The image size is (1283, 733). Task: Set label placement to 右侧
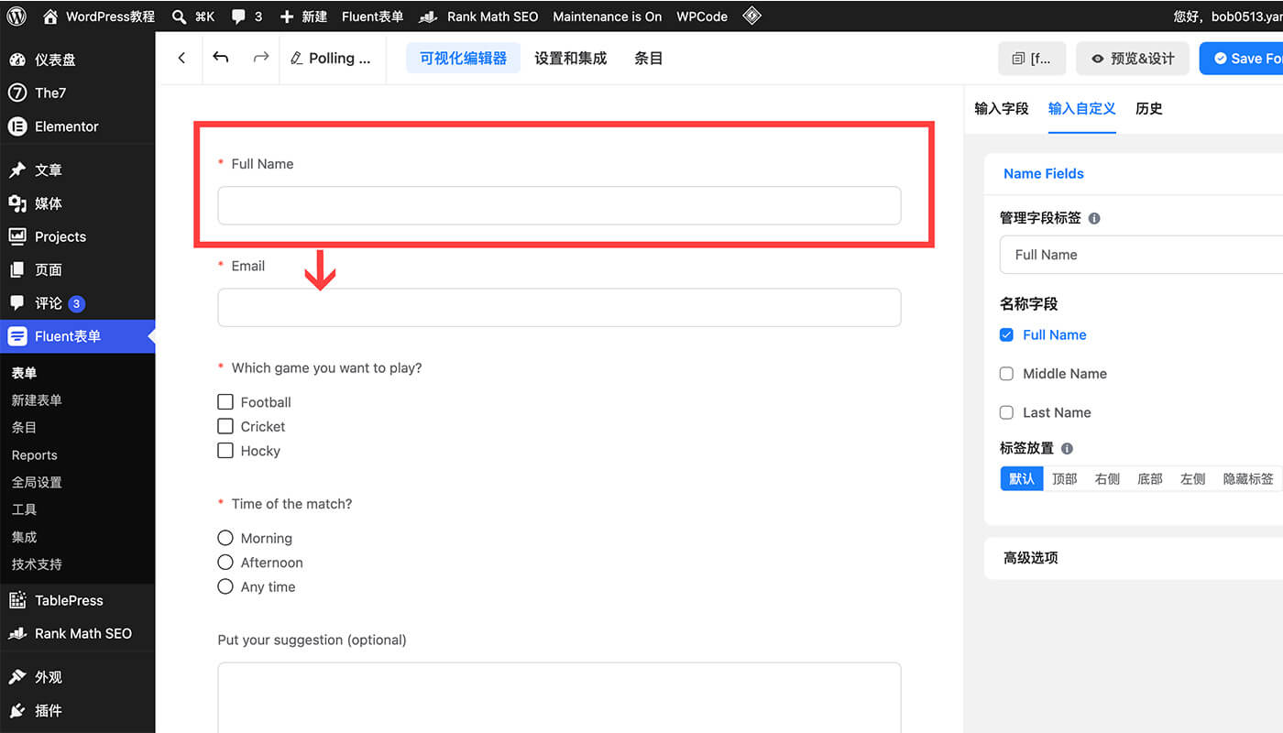[1107, 478]
